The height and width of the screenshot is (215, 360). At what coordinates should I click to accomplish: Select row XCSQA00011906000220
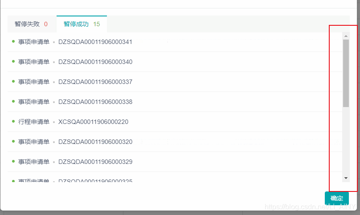175,122
